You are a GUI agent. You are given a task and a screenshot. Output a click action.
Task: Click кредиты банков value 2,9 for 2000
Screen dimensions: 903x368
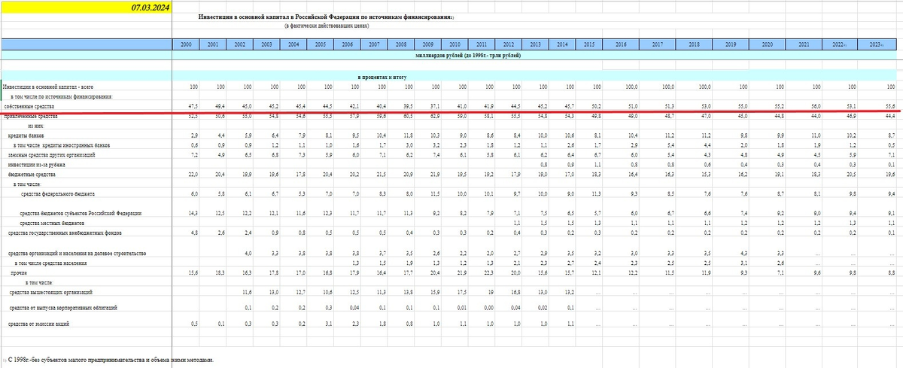pyautogui.click(x=194, y=135)
